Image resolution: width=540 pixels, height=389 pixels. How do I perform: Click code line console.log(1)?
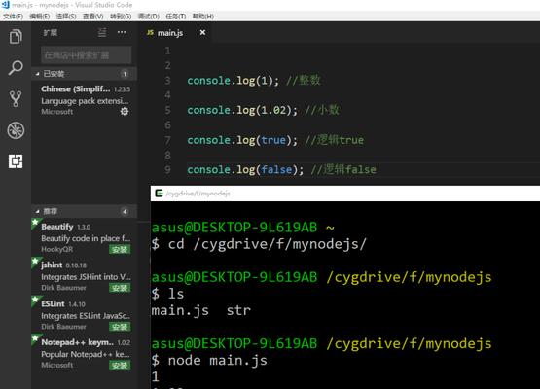tap(254, 81)
